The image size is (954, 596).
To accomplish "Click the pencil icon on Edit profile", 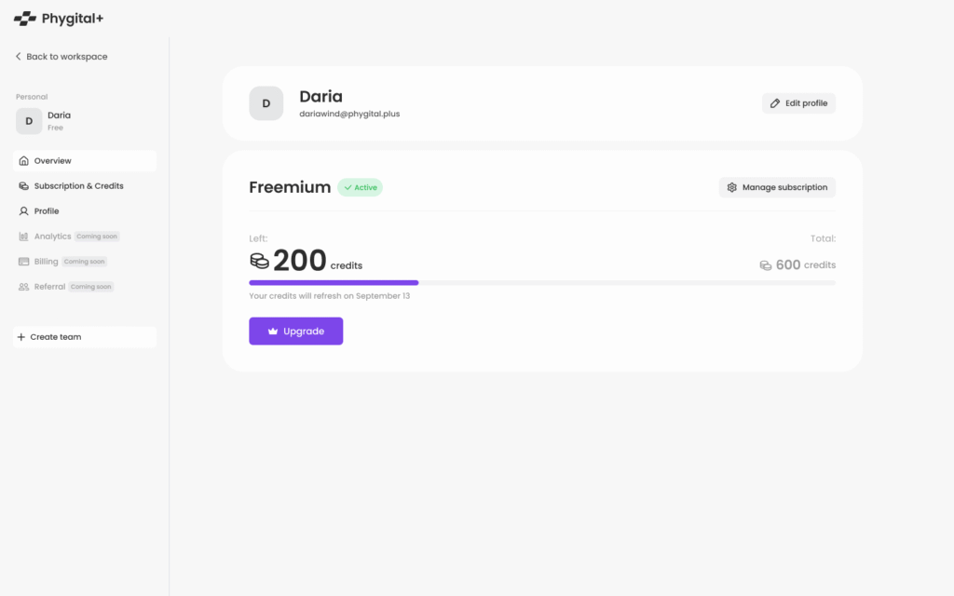I will [x=775, y=103].
